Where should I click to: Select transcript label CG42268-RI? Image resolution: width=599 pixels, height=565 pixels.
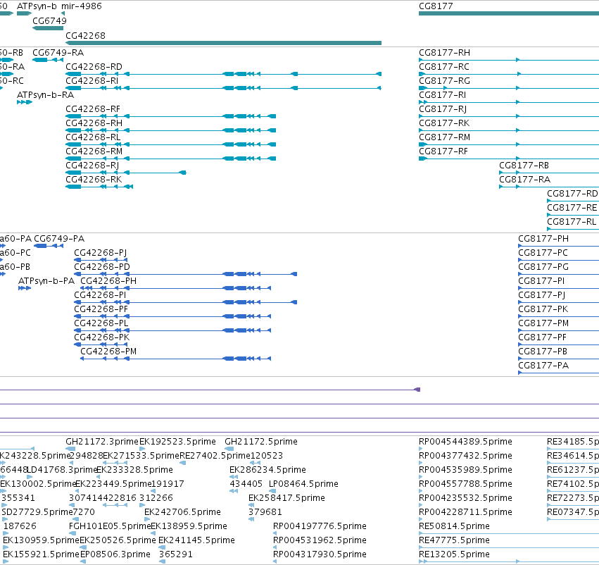(x=92, y=81)
